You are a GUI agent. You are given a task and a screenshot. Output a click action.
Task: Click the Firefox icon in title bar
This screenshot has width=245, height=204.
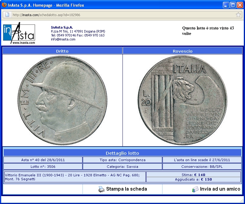pos(4,5)
